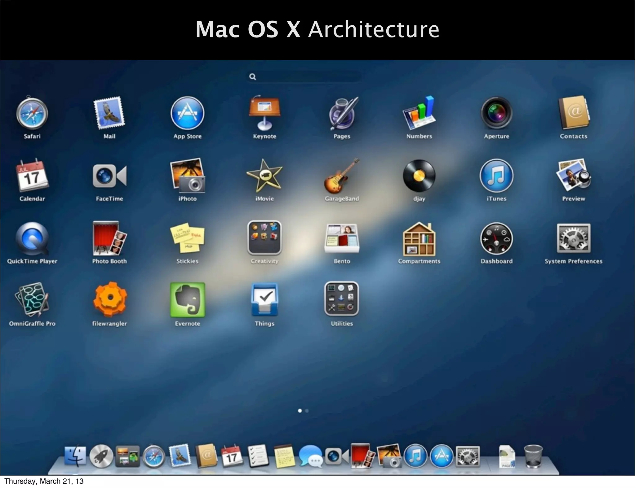This screenshot has width=635, height=488.
Task: Open iTunes in the Dock
Action: [415, 456]
